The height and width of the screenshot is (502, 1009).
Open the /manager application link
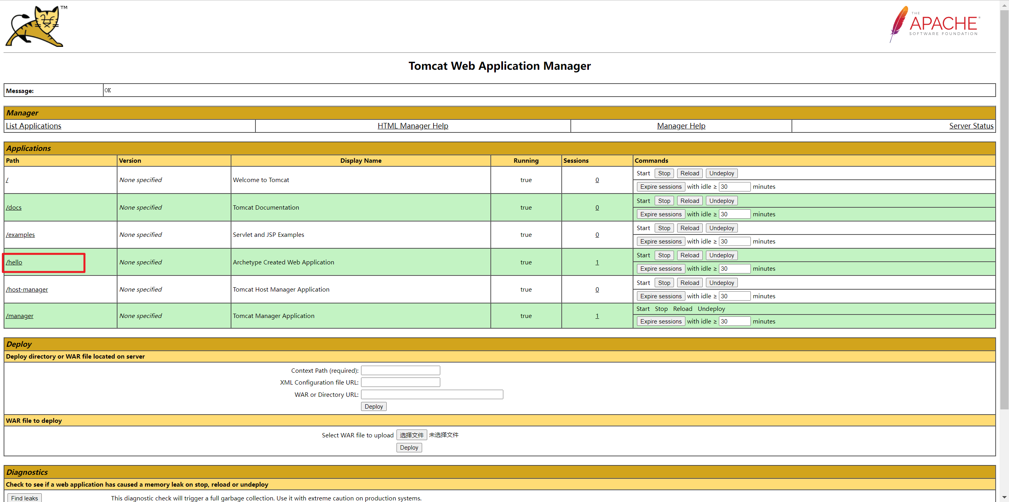coord(20,316)
